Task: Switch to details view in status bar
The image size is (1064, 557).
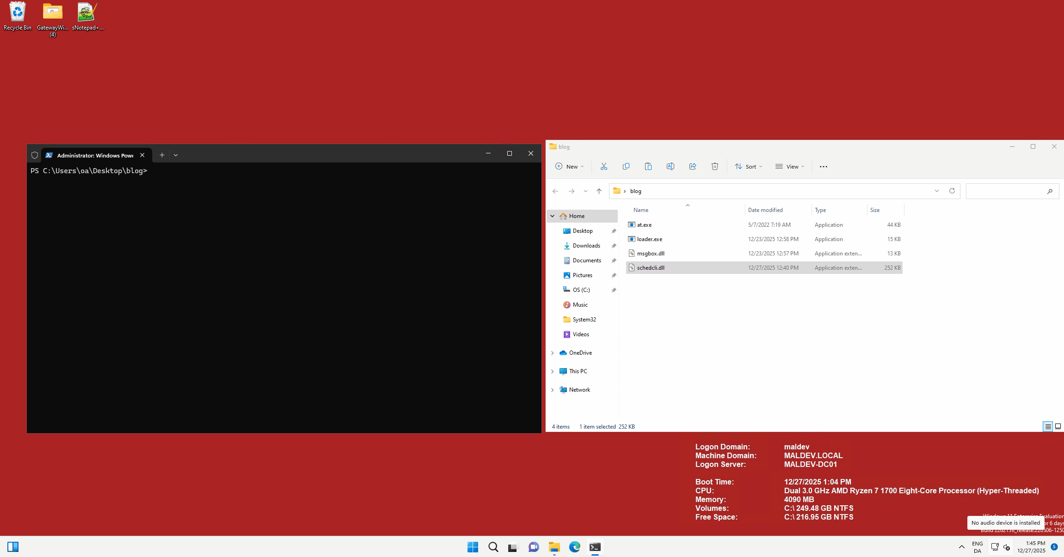Action: click(x=1047, y=426)
